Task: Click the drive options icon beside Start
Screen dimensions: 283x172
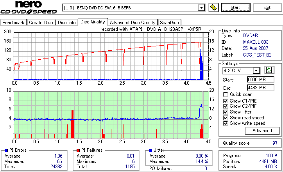Action: click(213, 7)
